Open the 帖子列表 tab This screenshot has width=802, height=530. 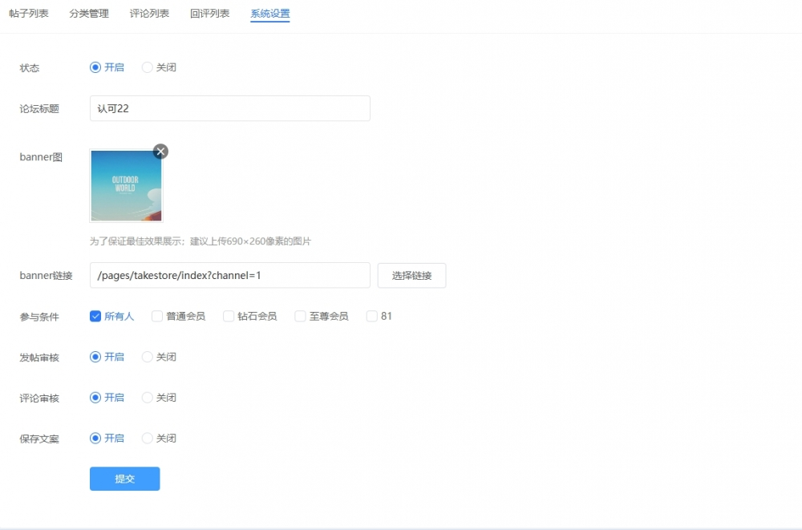(29, 14)
